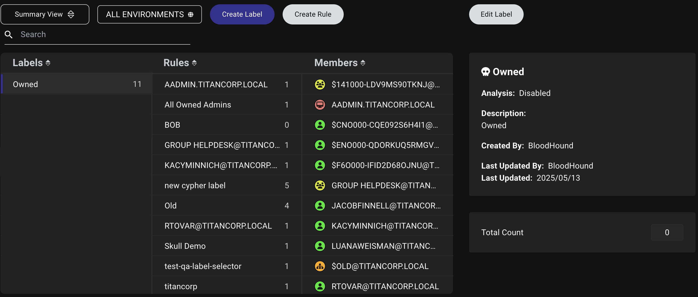The width and height of the screenshot is (698, 297).
Task: Sort the Labels column
Action: pyautogui.click(x=48, y=63)
